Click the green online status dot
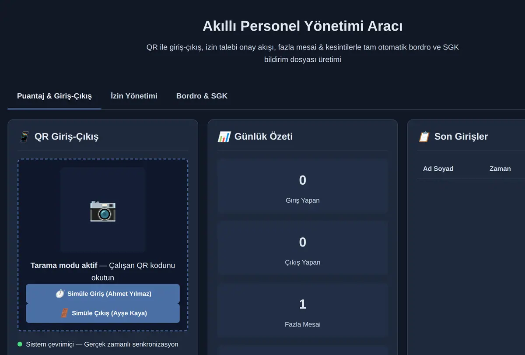525x355 pixels. click(20, 344)
